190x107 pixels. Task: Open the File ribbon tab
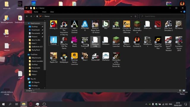coord(28,12)
